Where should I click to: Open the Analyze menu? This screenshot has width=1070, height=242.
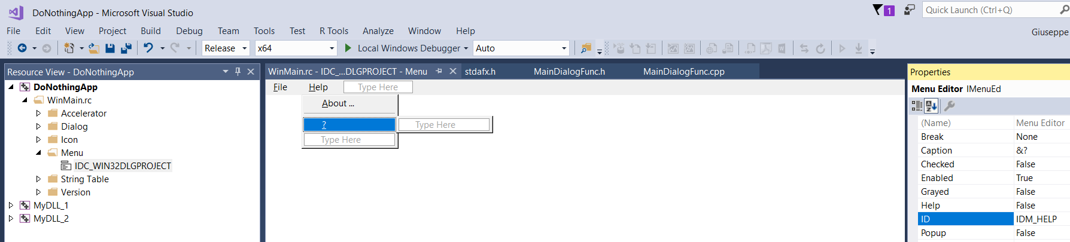pos(378,31)
